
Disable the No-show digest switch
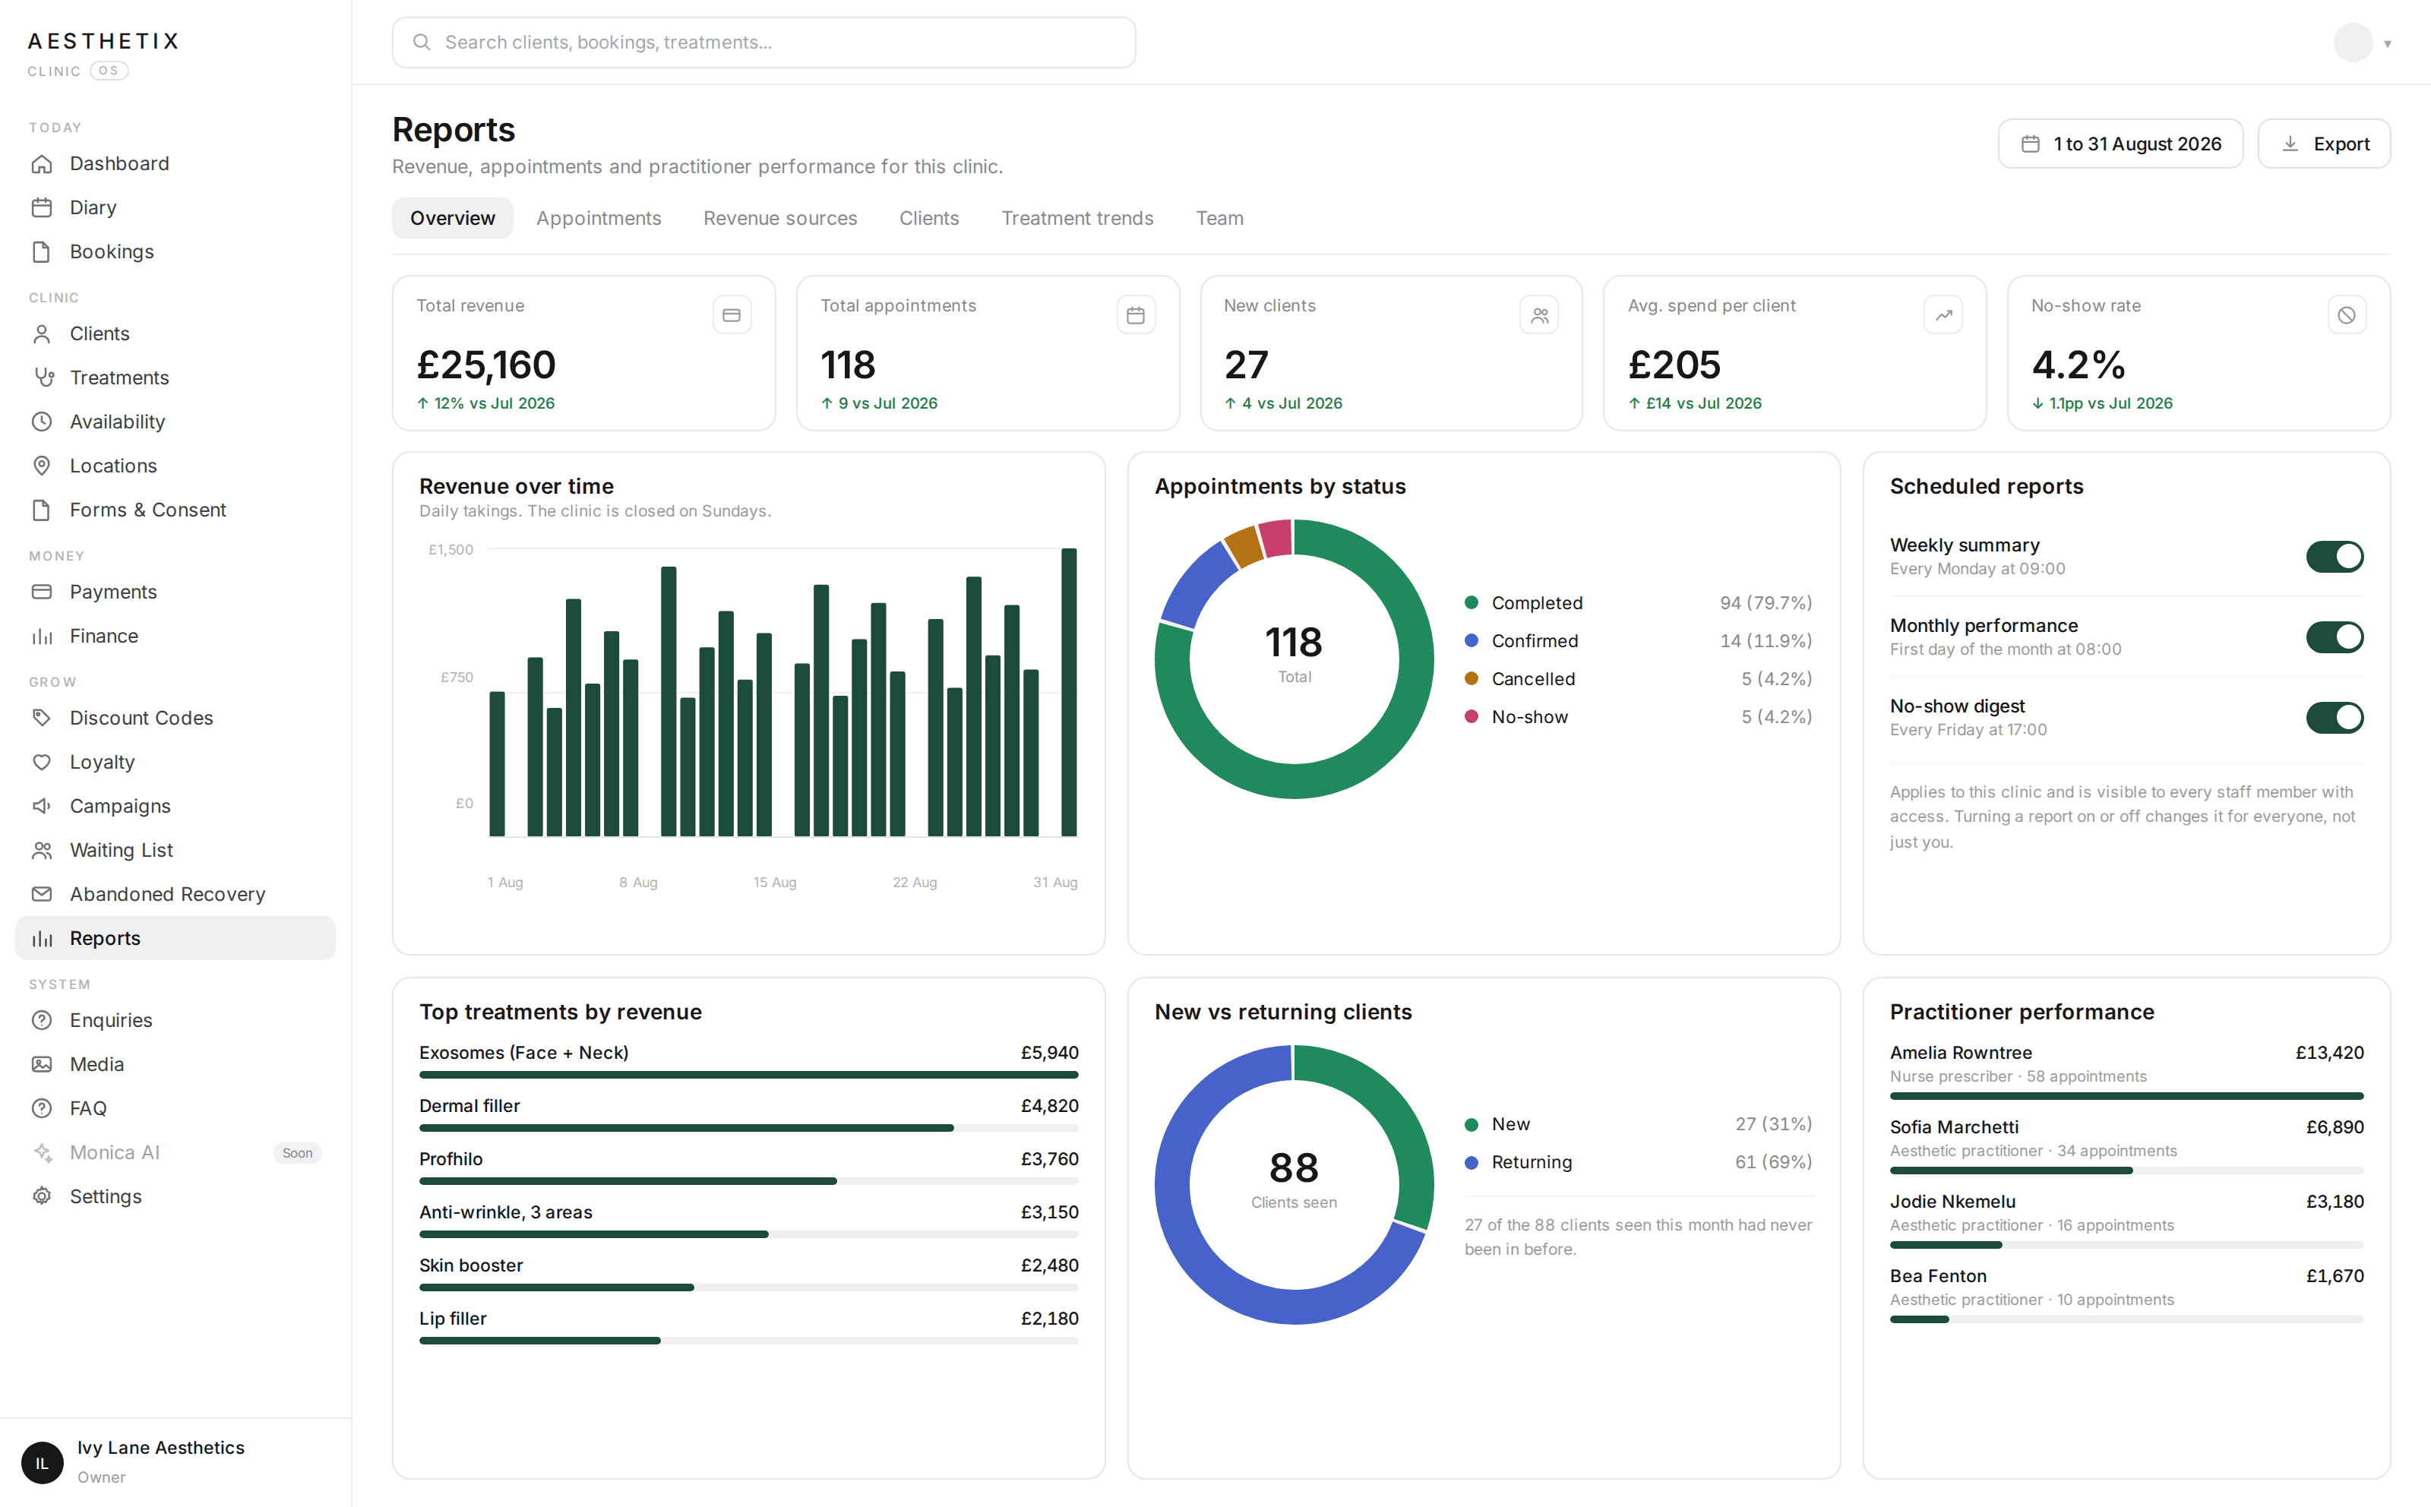pos(2335,718)
